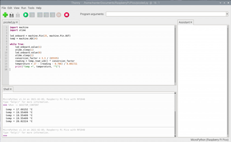Viewport: 231px width, 142px height.
Task: Click inside the Program arguments field
Action: (x=165, y=14)
